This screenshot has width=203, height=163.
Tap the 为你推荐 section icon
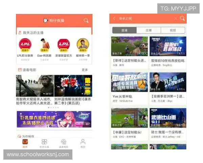(x=19, y=136)
